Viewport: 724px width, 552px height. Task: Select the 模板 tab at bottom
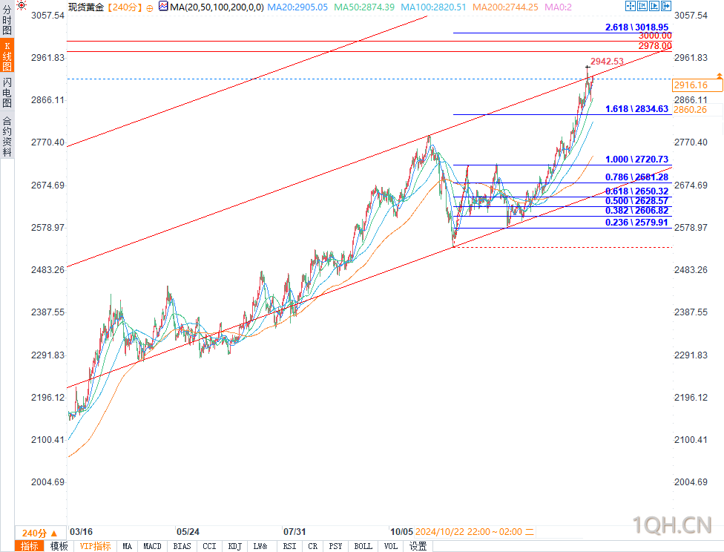click(x=59, y=547)
